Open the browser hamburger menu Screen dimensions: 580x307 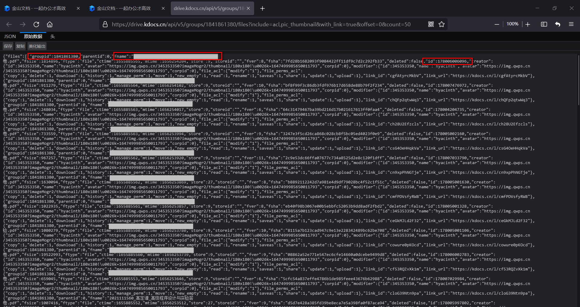click(571, 24)
